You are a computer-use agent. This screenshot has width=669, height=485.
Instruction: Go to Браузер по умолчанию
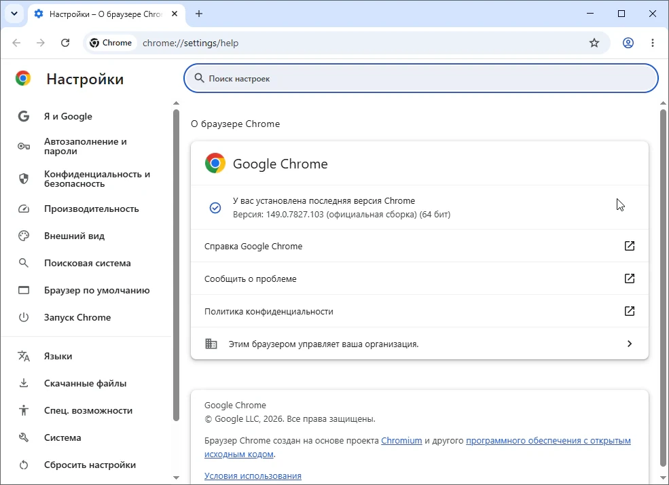click(x=88, y=291)
